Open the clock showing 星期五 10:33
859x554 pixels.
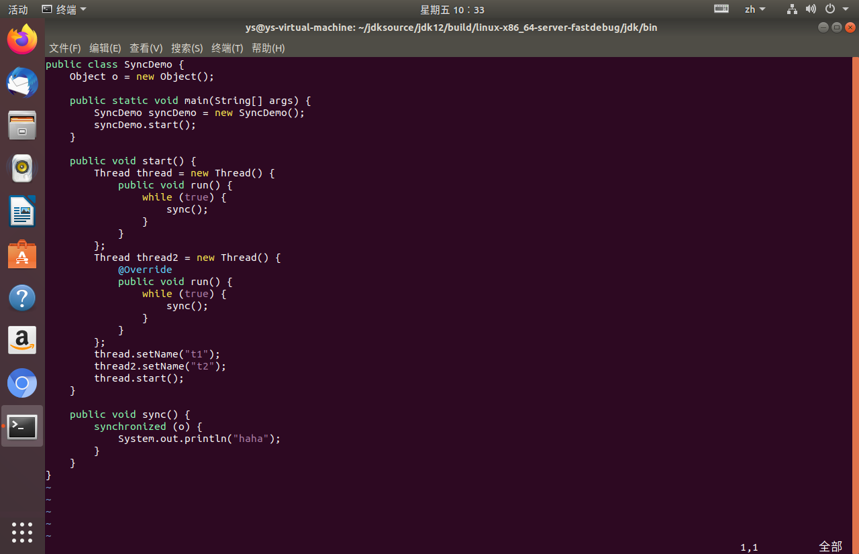(x=452, y=9)
